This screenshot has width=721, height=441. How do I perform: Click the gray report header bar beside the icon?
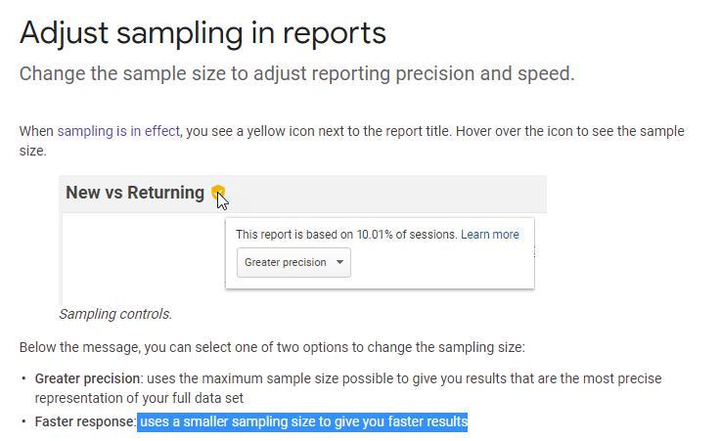tap(386, 194)
